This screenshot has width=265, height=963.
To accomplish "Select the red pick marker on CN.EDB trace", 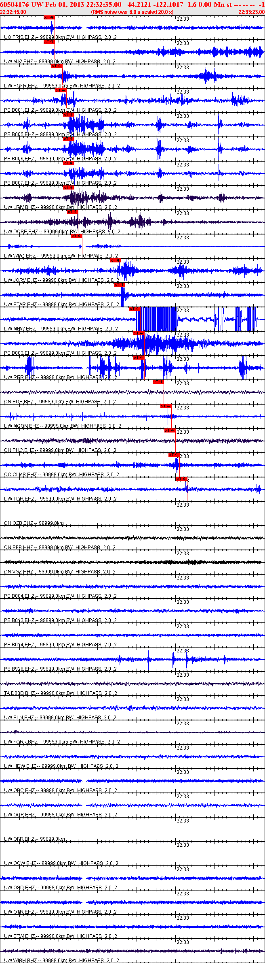I will click(x=158, y=382).
